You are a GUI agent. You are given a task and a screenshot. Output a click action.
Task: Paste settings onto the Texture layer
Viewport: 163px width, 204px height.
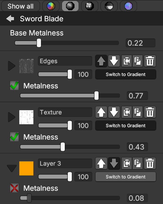pos(138,112)
